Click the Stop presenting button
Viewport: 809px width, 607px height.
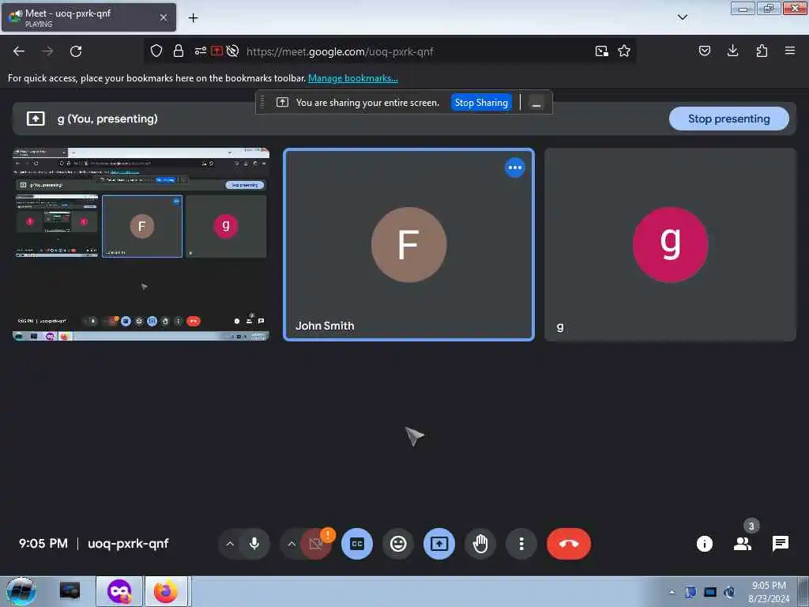point(729,119)
